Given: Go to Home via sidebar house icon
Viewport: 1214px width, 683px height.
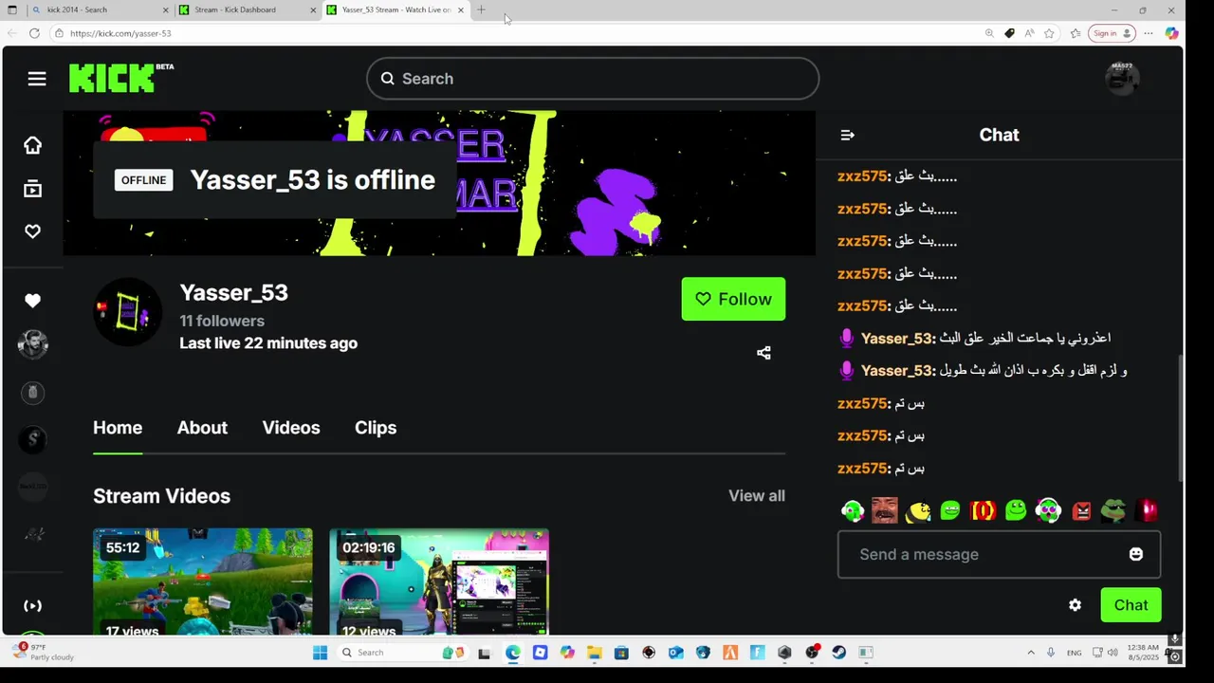Looking at the screenshot, I should (x=32, y=145).
